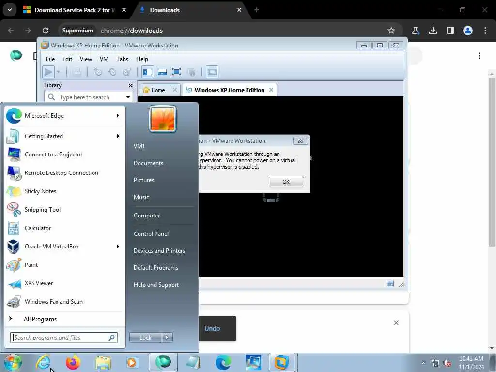The image size is (496, 372).
Task: Expand the Library search dropdown arrow
Action: pos(128,97)
